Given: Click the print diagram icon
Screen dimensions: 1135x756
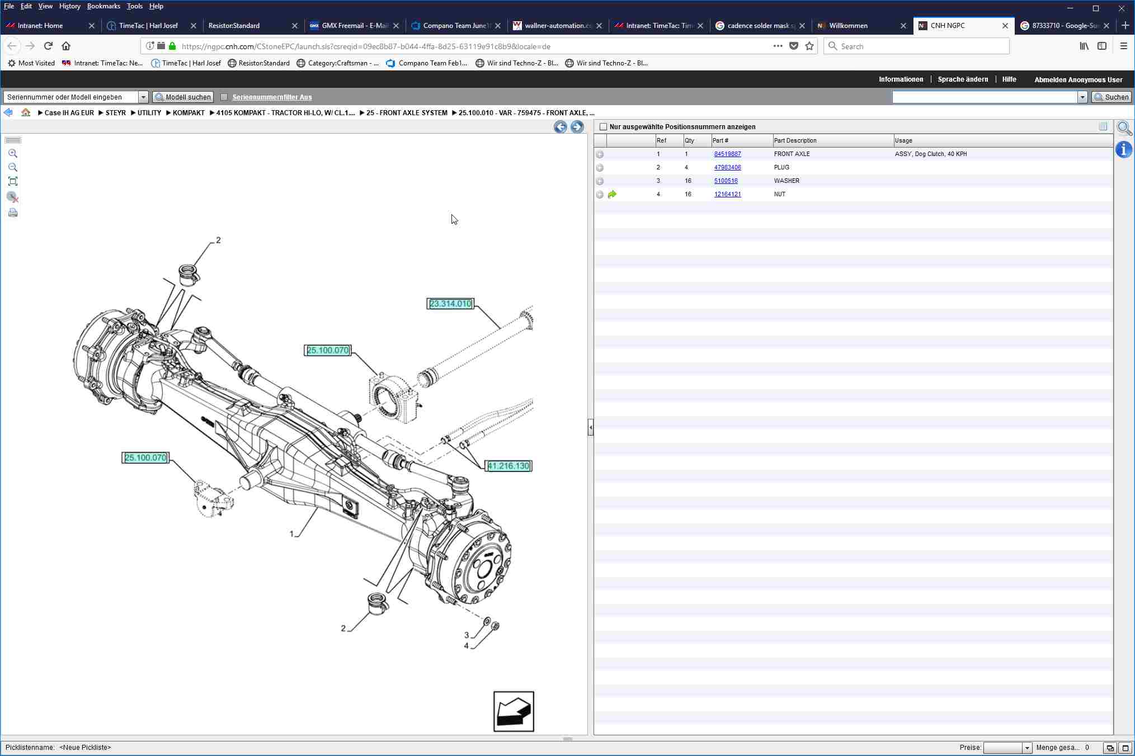Looking at the screenshot, I should coord(13,213).
